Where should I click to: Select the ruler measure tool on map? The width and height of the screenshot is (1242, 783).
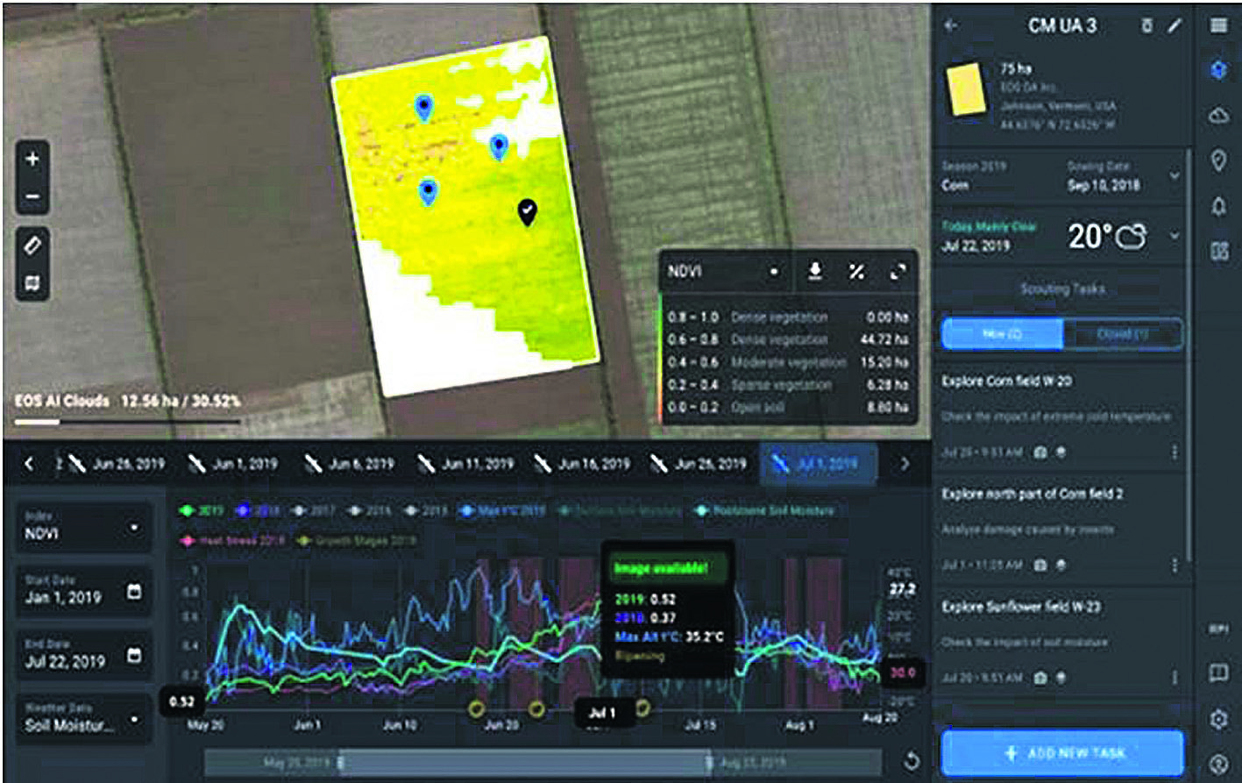click(x=32, y=246)
